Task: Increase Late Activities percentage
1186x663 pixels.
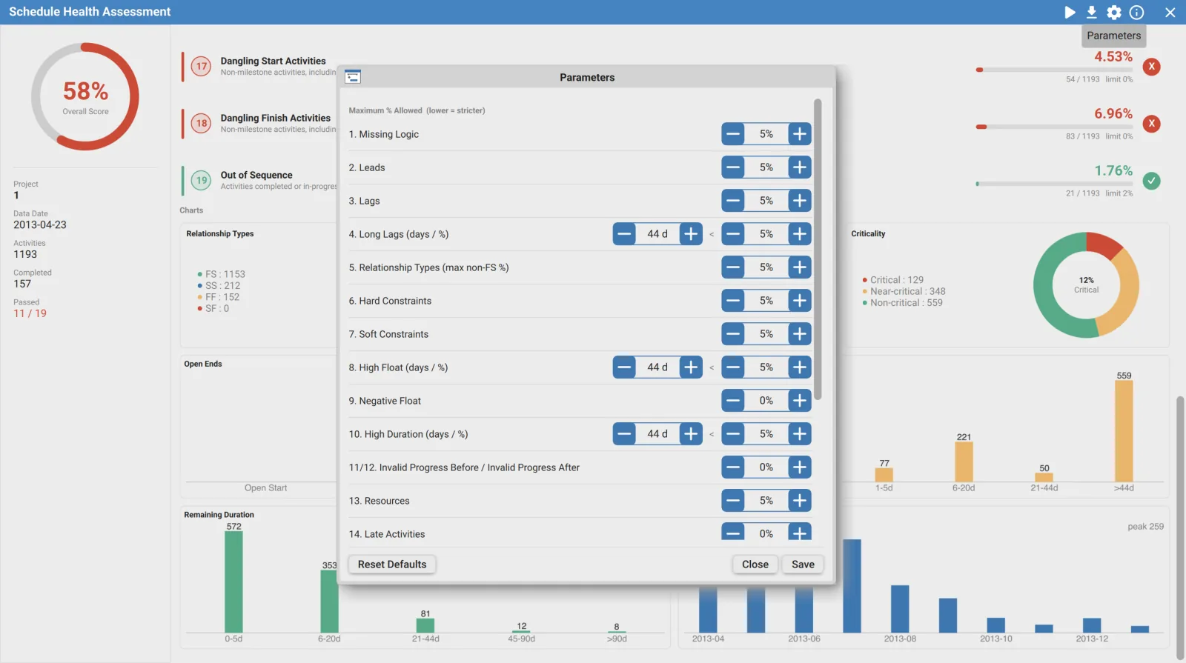Action: point(800,532)
